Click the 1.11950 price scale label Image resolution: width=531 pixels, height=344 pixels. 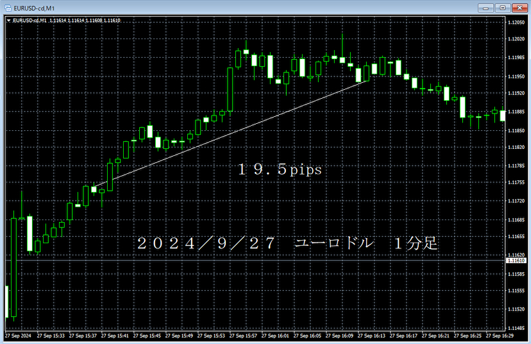pos(516,76)
